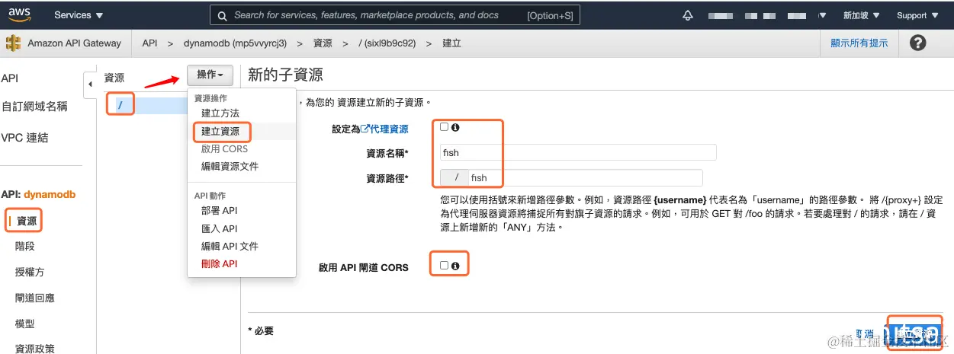Click the 建立資源 submit button
This screenshot has height=354, width=954.
(x=914, y=333)
